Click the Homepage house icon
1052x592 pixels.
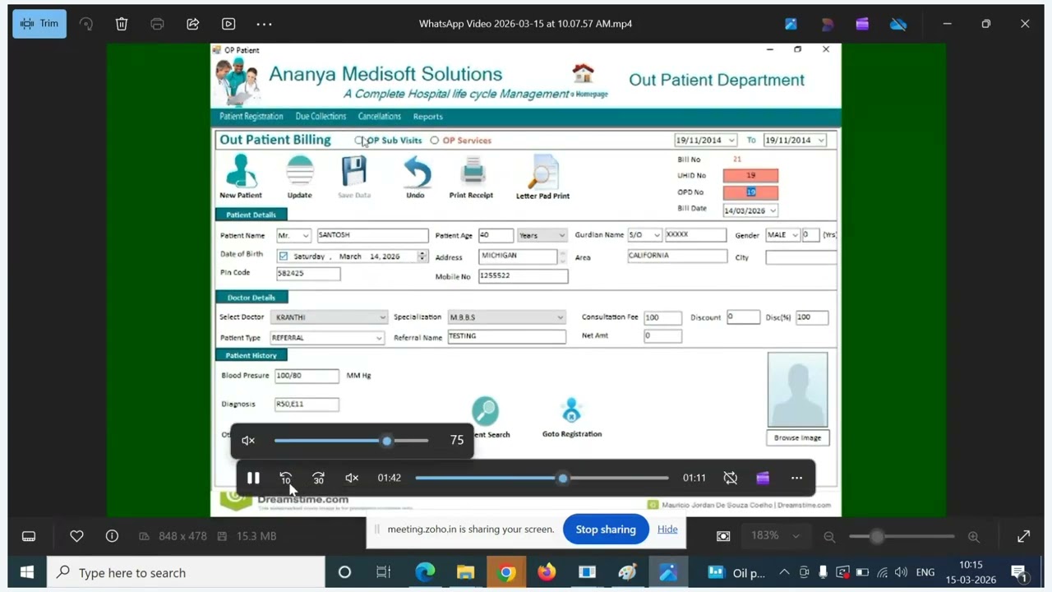click(583, 73)
